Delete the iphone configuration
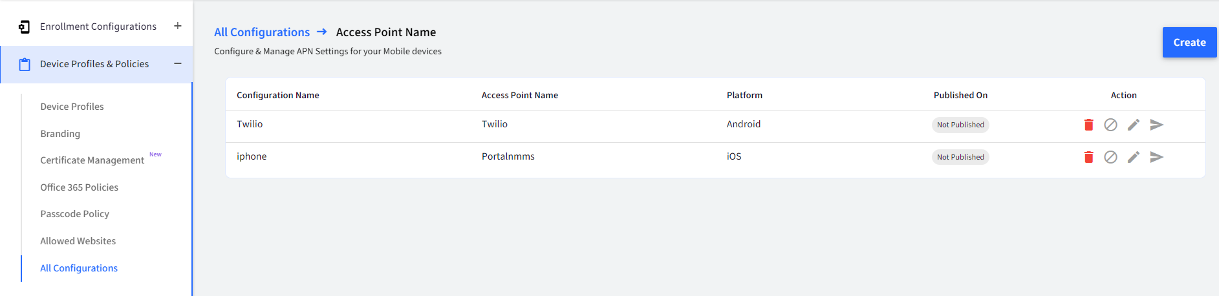The height and width of the screenshot is (296, 1219). [1088, 157]
